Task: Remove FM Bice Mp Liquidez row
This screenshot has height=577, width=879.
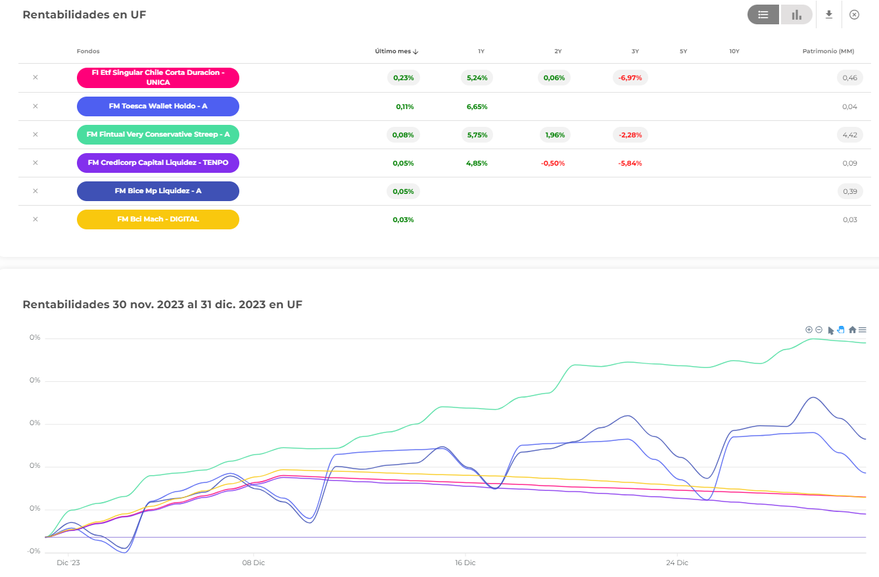Action: pos(36,191)
